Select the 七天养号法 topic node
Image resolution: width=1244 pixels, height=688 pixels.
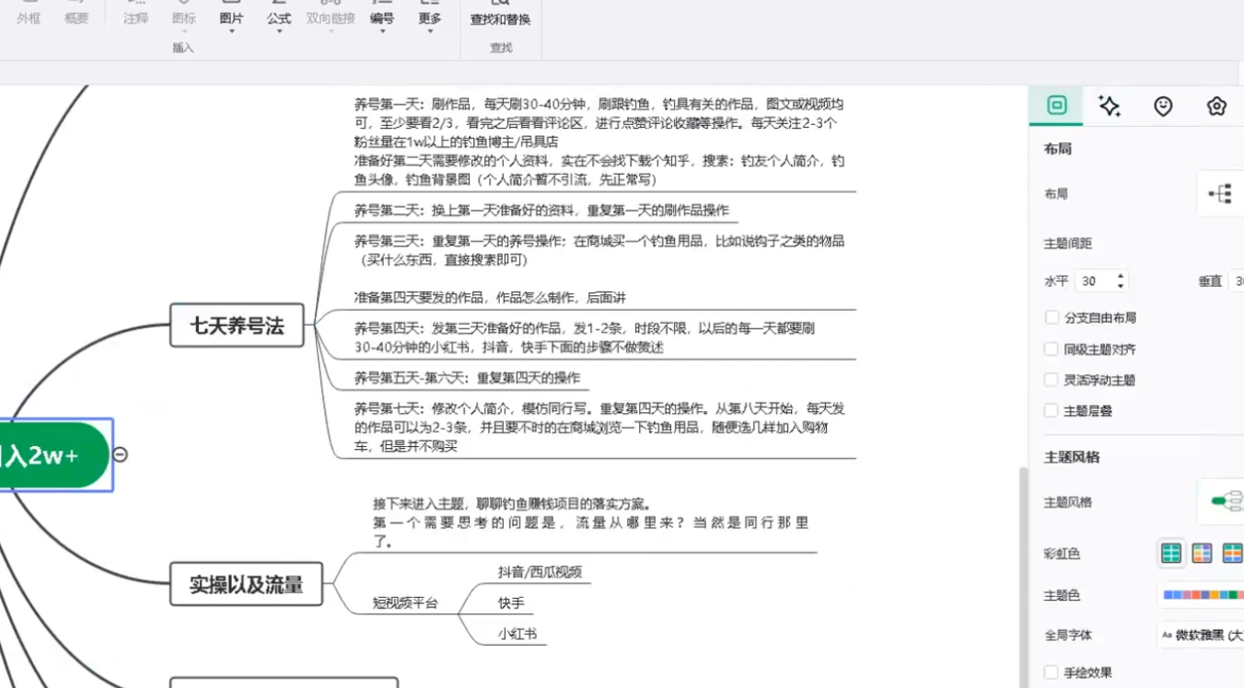click(237, 326)
